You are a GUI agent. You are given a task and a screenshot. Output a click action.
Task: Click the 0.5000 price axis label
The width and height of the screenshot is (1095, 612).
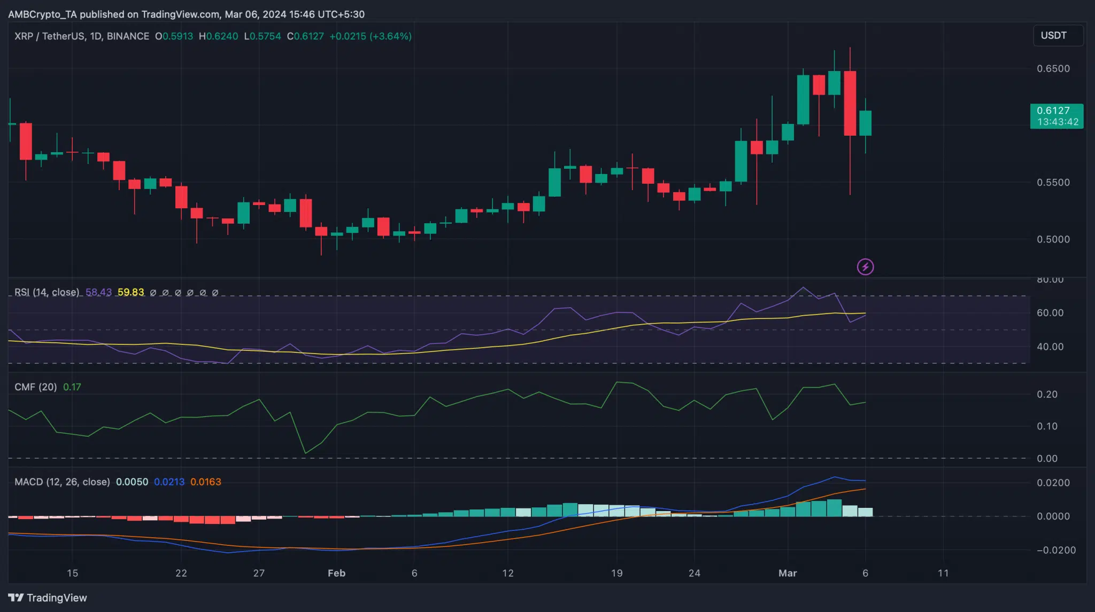pyautogui.click(x=1053, y=239)
